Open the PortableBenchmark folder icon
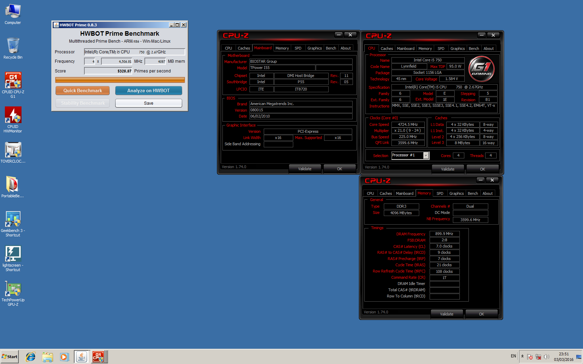The height and width of the screenshot is (364, 583). pyautogui.click(x=13, y=187)
